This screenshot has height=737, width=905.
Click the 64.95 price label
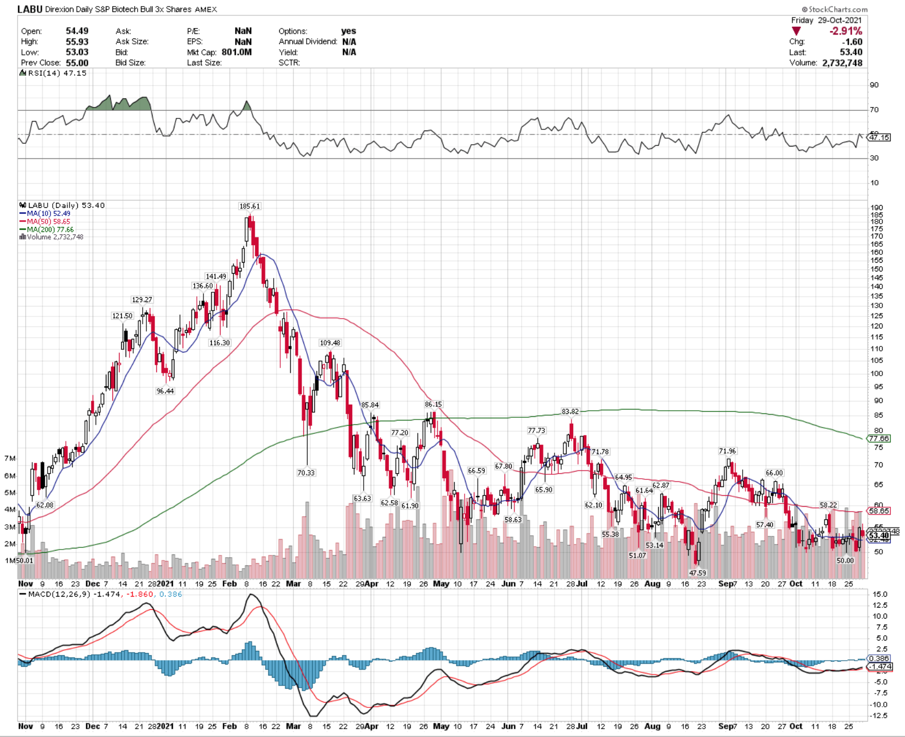pos(623,477)
